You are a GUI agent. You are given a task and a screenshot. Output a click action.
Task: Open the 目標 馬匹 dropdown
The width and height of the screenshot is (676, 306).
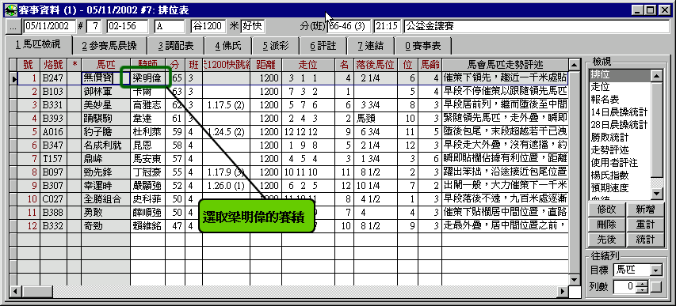tap(655, 270)
